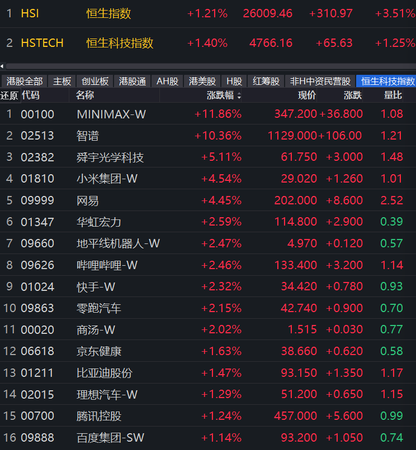Screen dimensions: 416x450
Task: Sort by the 量比 column header
Action: [x=393, y=95]
